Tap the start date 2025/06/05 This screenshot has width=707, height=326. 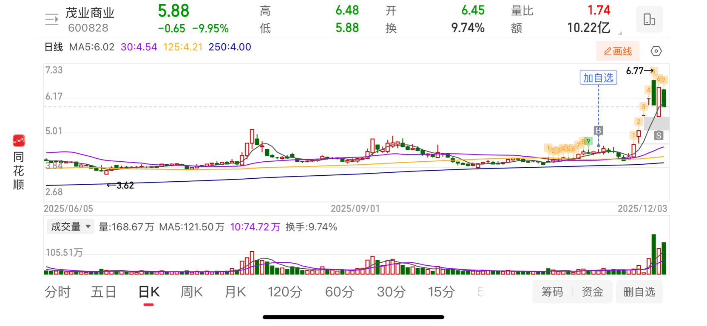68,208
